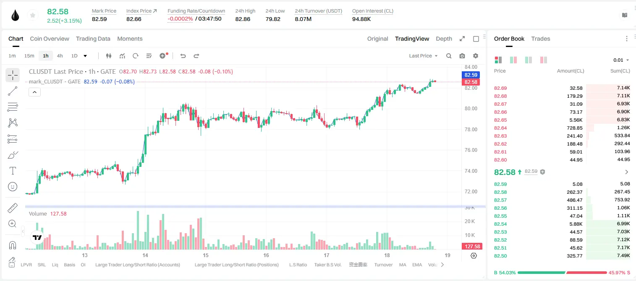
Task: Click the 82.69 ask price row
Action: coord(562,88)
